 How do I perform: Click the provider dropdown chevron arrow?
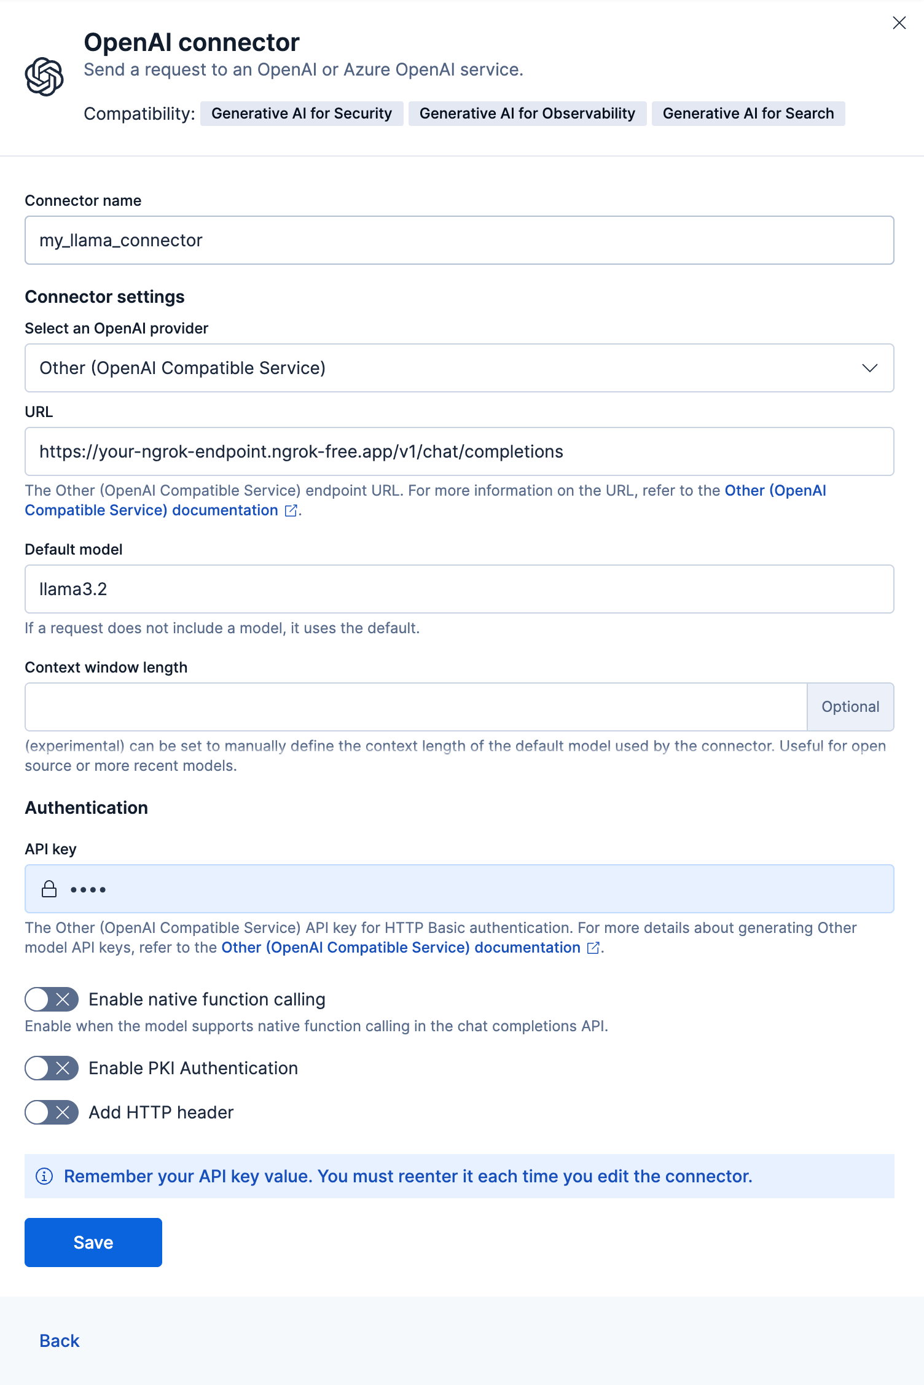click(869, 368)
